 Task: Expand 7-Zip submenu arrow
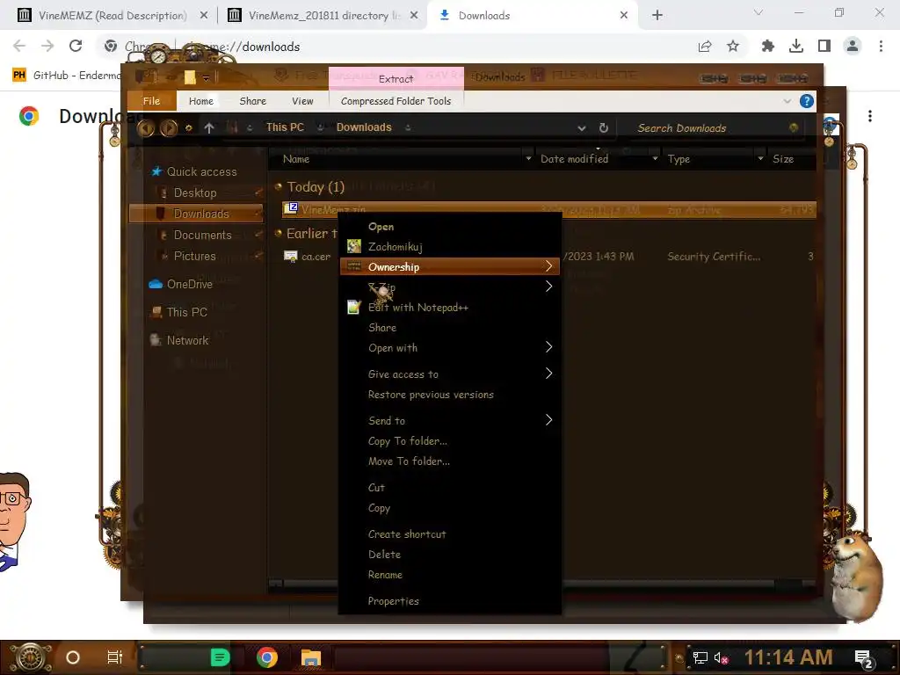(548, 287)
